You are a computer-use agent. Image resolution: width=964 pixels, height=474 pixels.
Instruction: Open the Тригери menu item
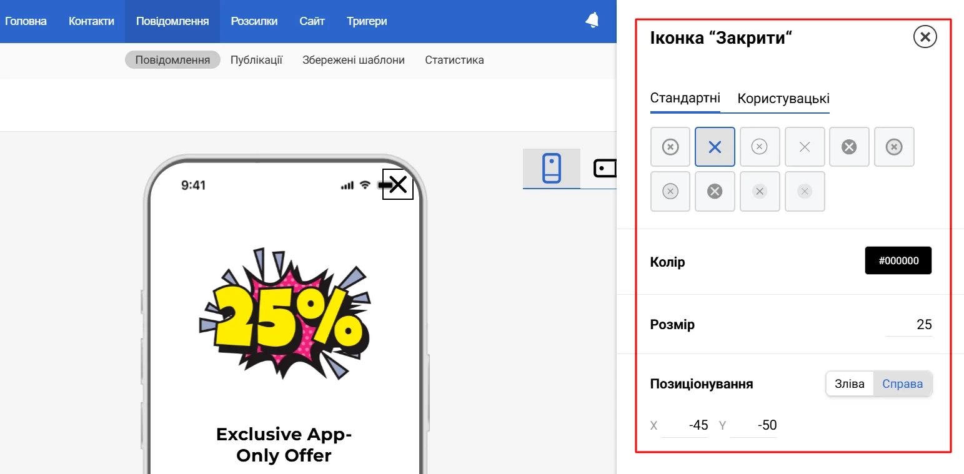click(x=367, y=21)
